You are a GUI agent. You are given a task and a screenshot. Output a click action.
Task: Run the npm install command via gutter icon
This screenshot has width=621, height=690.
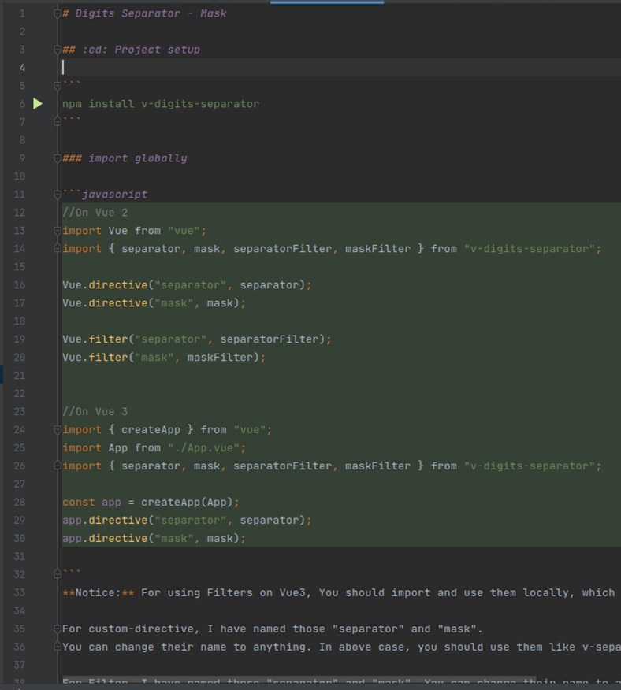38,104
